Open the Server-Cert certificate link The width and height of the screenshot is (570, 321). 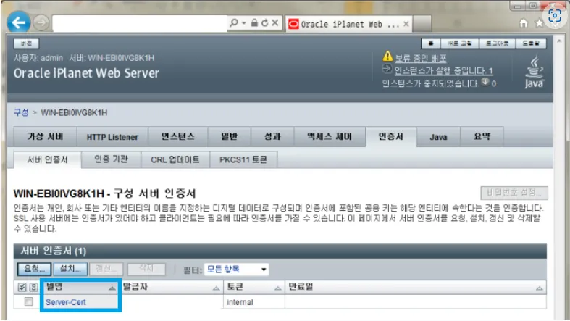[x=66, y=302]
